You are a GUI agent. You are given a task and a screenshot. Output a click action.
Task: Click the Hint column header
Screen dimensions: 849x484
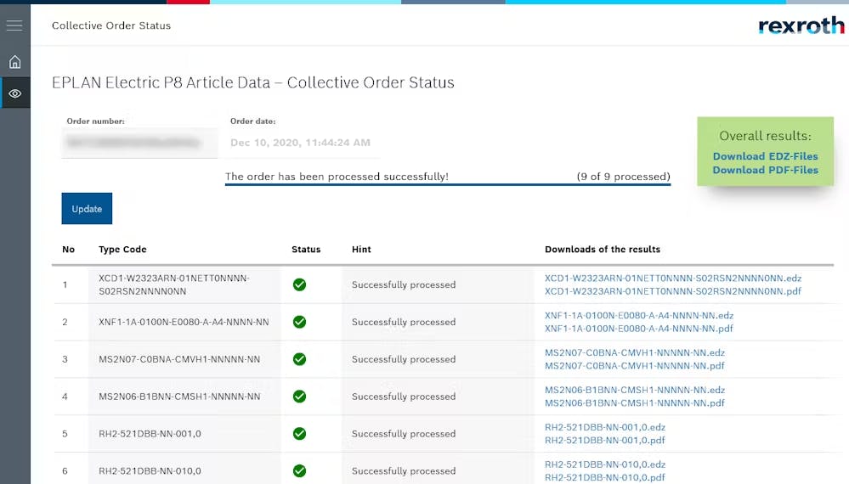(x=361, y=250)
